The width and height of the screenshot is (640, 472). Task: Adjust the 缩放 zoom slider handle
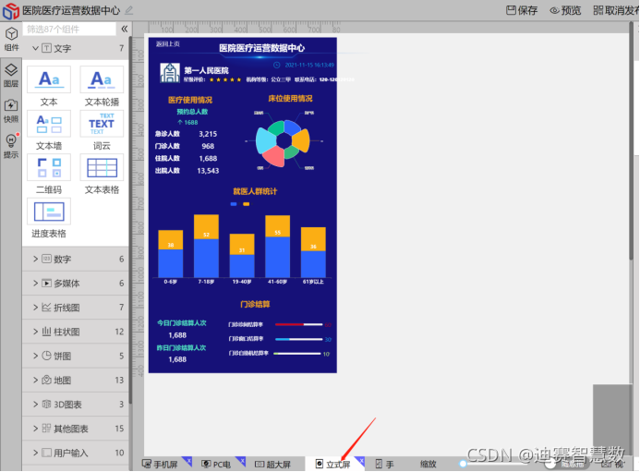tap(463, 464)
